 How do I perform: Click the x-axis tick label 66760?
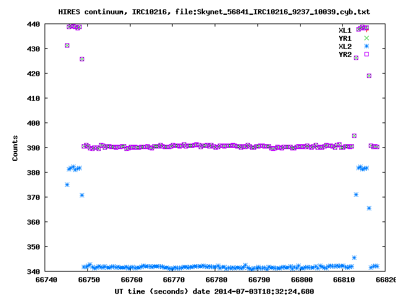132,280
